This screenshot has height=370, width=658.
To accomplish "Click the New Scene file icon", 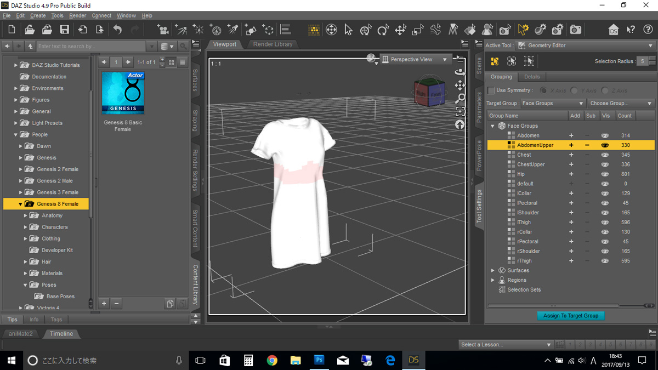I will 12,30.
